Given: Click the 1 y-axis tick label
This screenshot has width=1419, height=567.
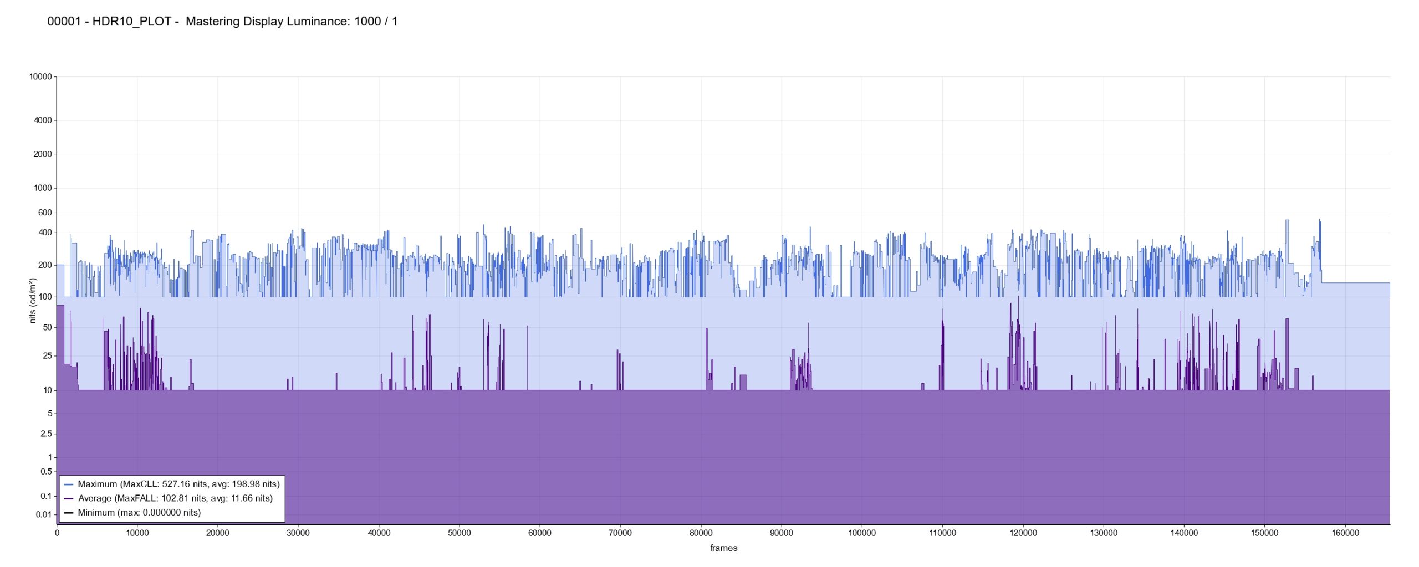Looking at the screenshot, I should click(50, 457).
